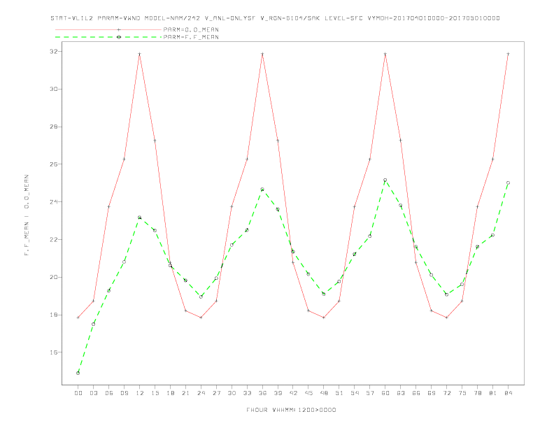Click x-axis tick label 84
Image resolution: width=554 pixels, height=428 pixels.
pyautogui.click(x=508, y=393)
